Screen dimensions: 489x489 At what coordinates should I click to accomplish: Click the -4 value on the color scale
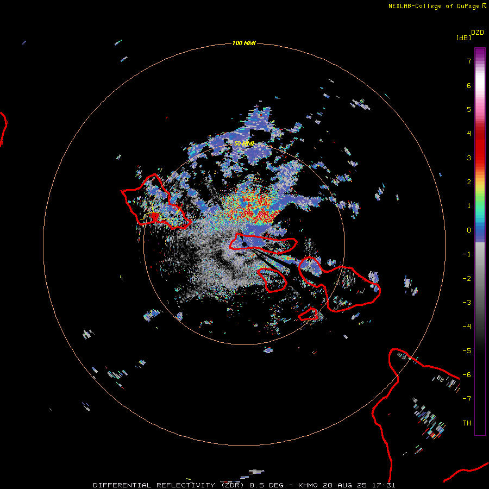[467, 327]
